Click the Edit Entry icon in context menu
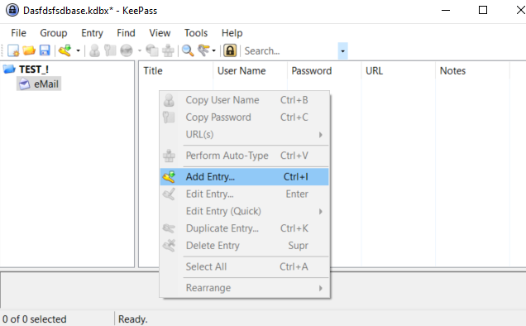 click(169, 194)
